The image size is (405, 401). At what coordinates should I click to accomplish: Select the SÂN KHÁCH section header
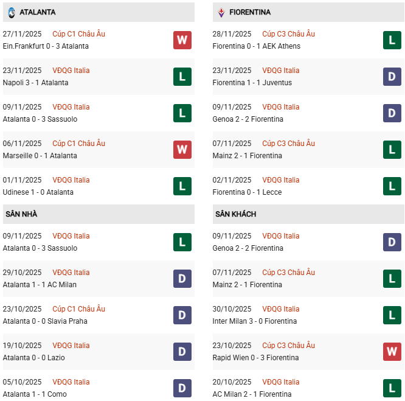pos(235,214)
